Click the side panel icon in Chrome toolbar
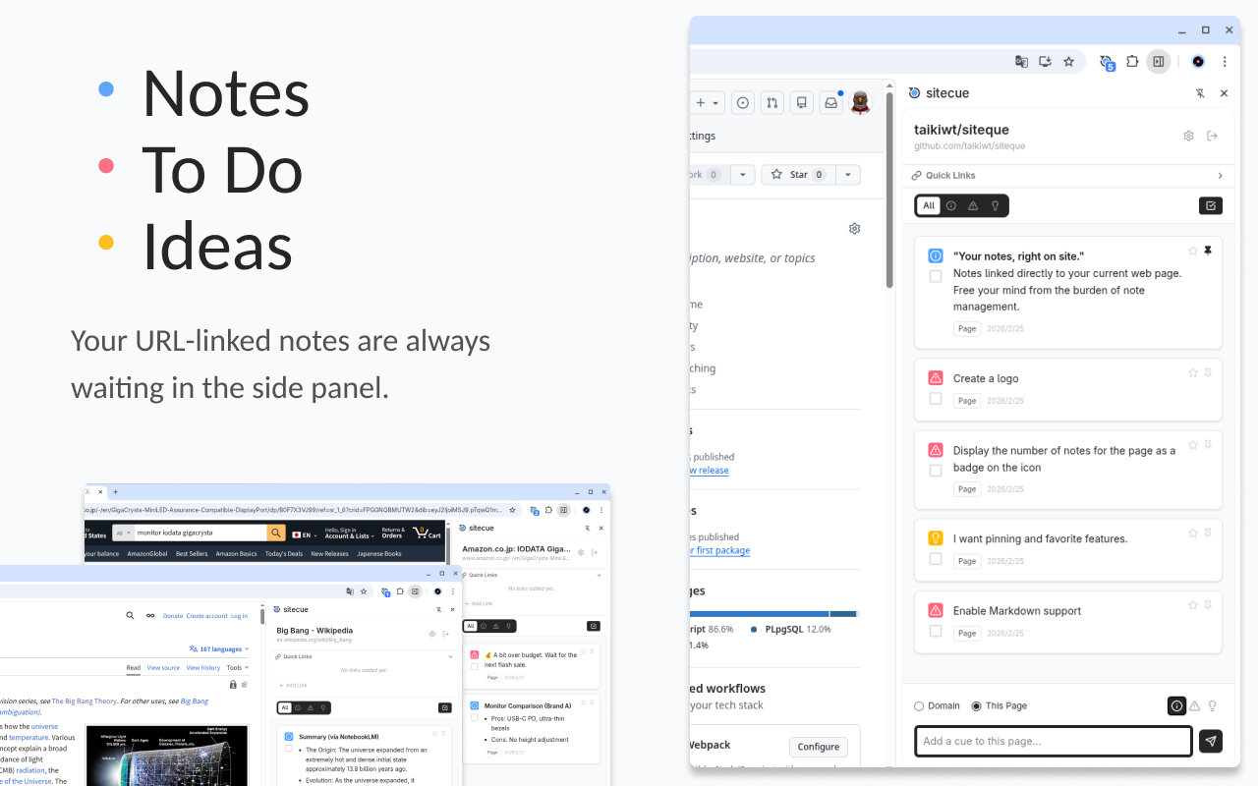Screen dimensions: 1258x786 point(1158,61)
